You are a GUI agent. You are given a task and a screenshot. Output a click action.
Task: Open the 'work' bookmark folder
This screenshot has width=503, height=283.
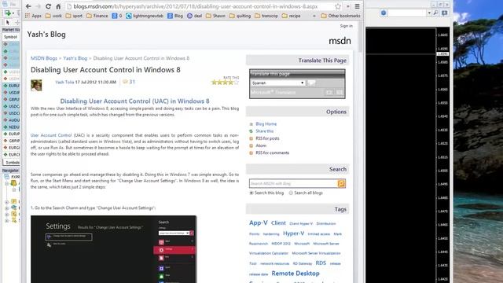[x=53, y=16]
